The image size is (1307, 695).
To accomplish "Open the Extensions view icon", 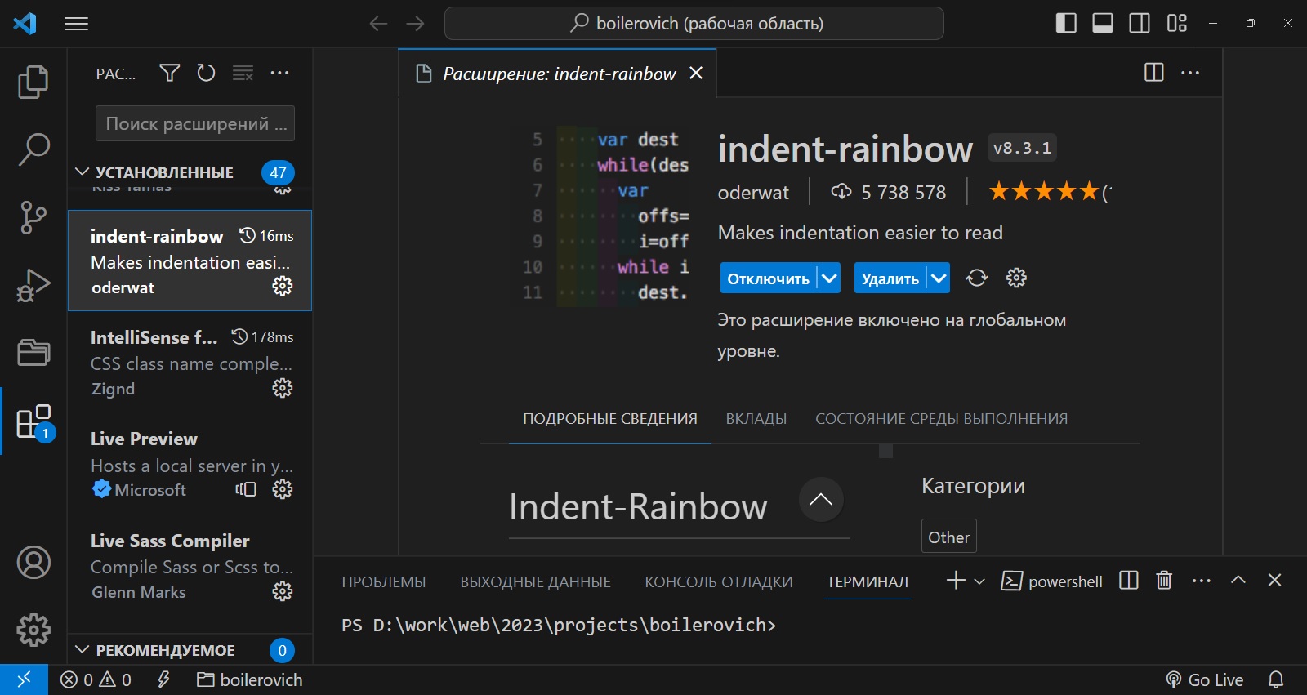I will (34, 421).
